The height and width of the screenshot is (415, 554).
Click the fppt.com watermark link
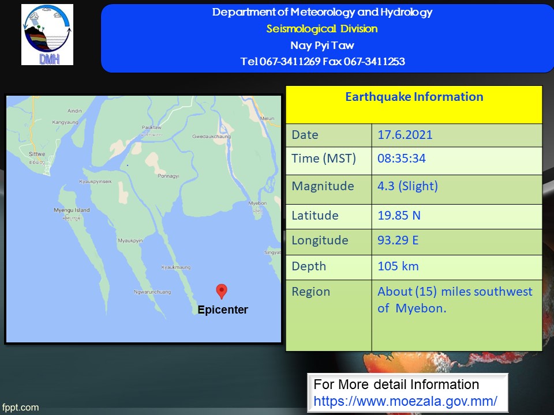pos(20,407)
